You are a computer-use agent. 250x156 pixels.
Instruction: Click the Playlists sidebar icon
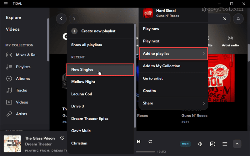(9, 67)
